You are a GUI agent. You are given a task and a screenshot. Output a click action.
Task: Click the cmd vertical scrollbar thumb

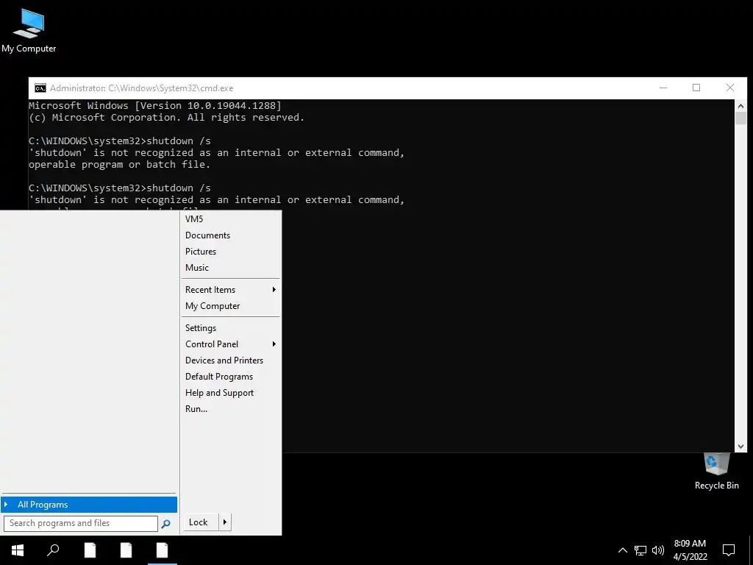(740, 118)
